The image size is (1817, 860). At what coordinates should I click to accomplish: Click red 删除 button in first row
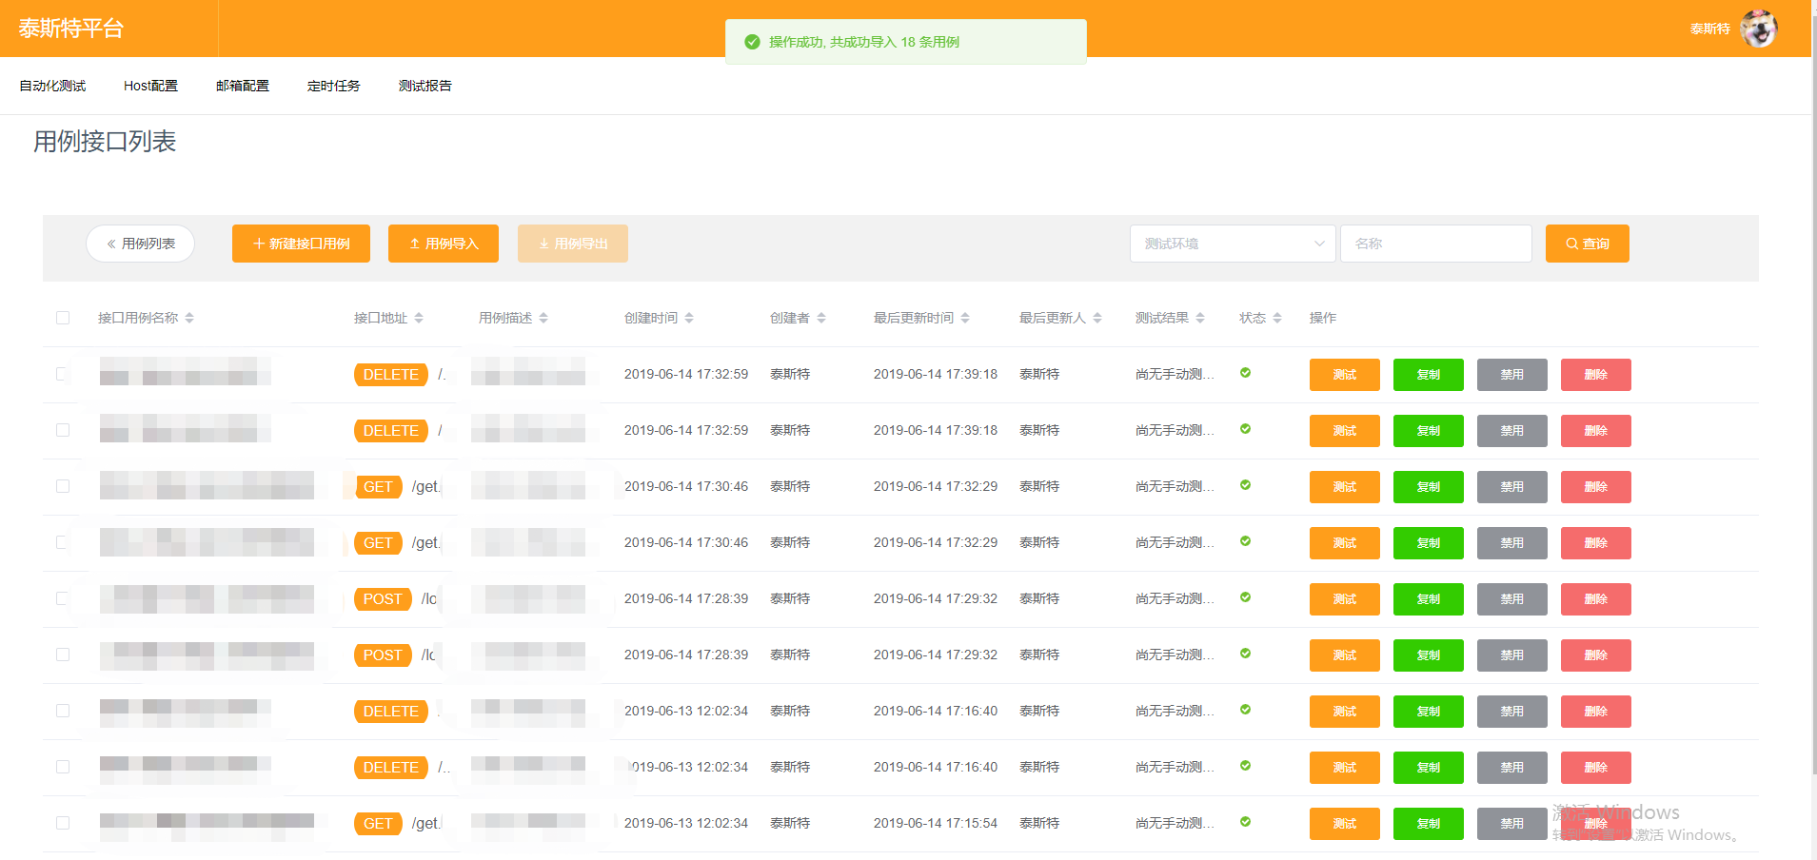[1595, 375]
